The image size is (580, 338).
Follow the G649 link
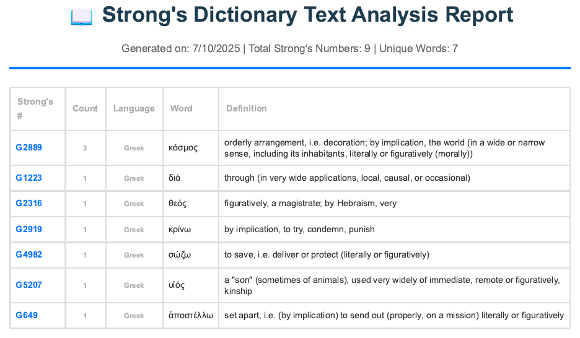[x=27, y=316]
